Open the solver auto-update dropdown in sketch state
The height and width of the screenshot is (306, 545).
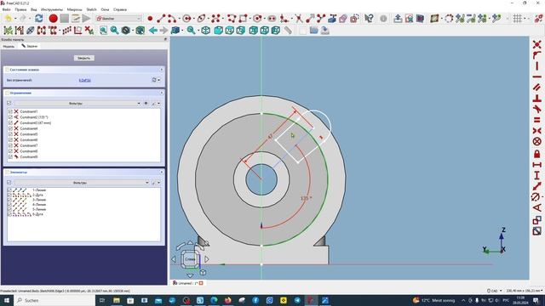[159, 80]
